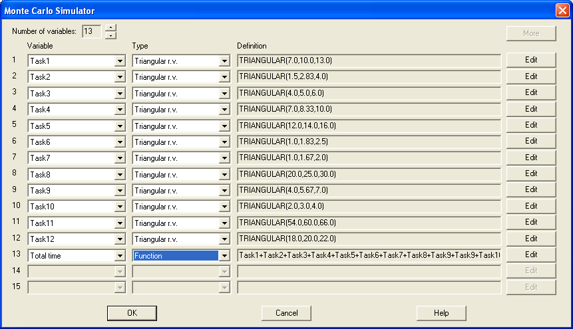Viewport: 573px width, 329px height.
Task: Click Edit button for Task7 row
Action: coord(530,158)
